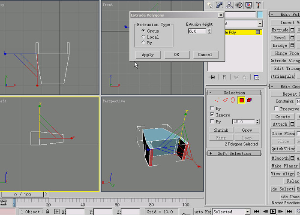Select Polygon sub-object level icon

(x=241, y=100)
